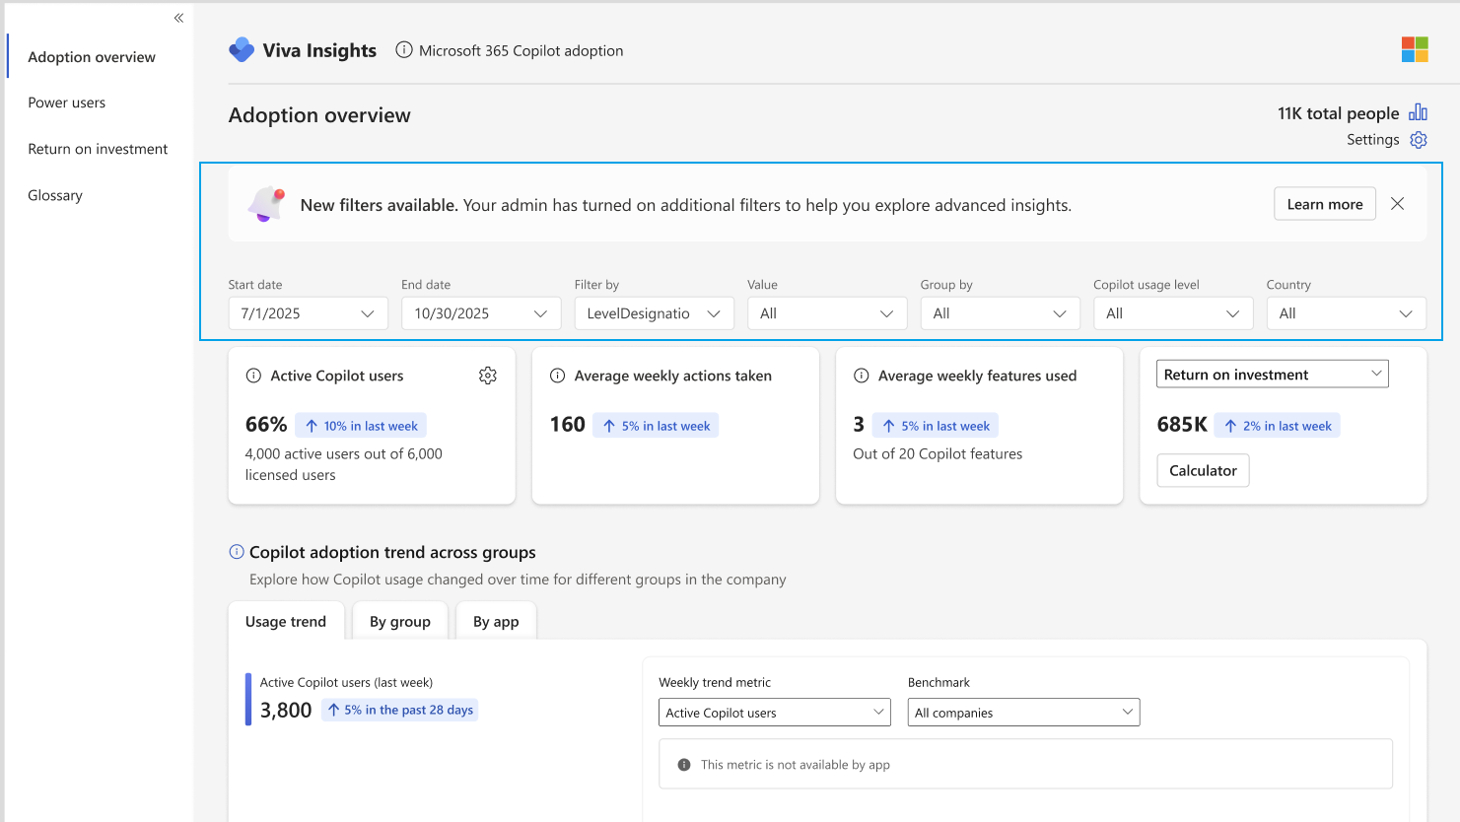The height and width of the screenshot is (822, 1460).
Task: Open the Value filter dropdown
Action: click(x=827, y=313)
